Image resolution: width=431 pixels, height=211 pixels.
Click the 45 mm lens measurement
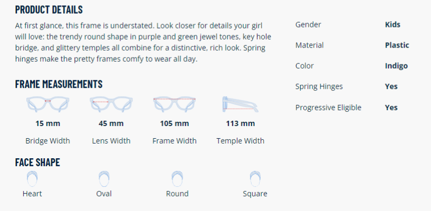click(111, 123)
